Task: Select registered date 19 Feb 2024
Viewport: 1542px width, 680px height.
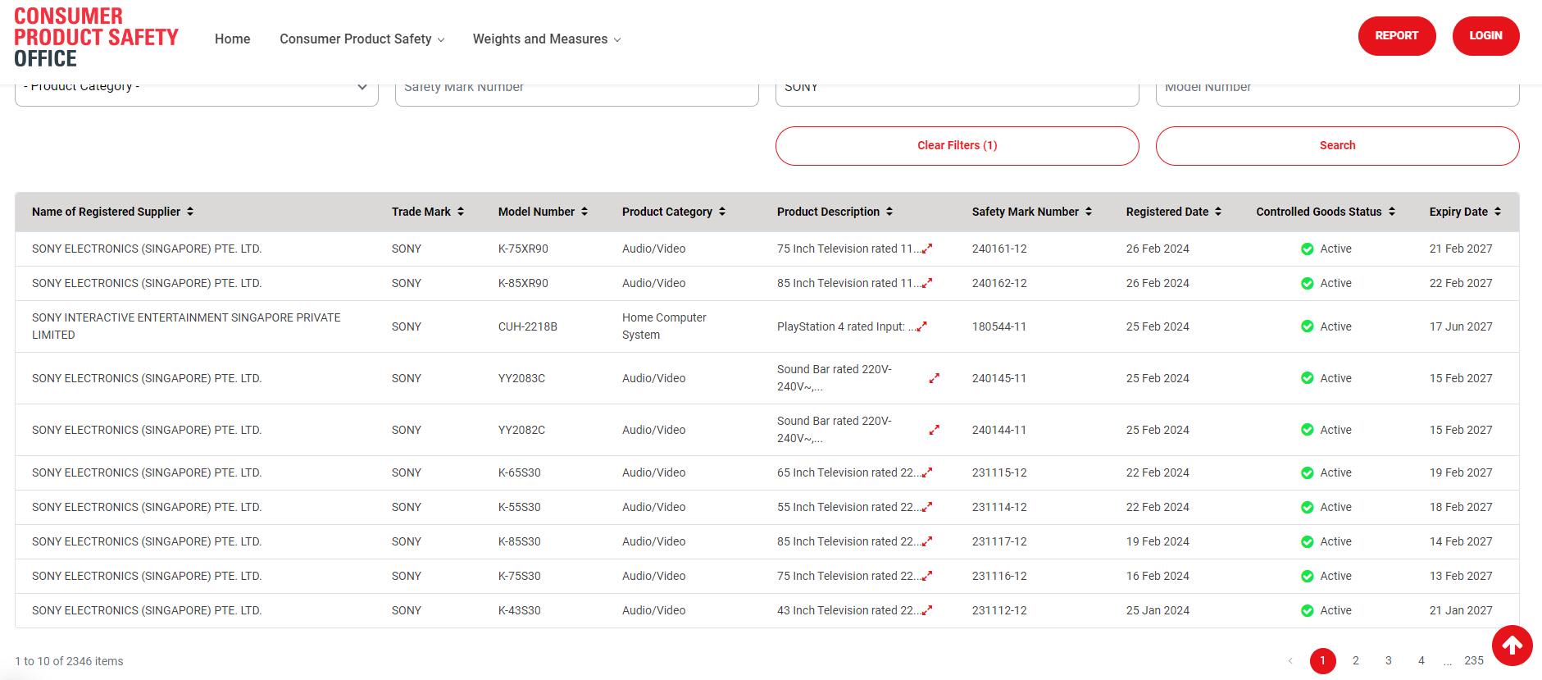Action: pos(1158,541)
